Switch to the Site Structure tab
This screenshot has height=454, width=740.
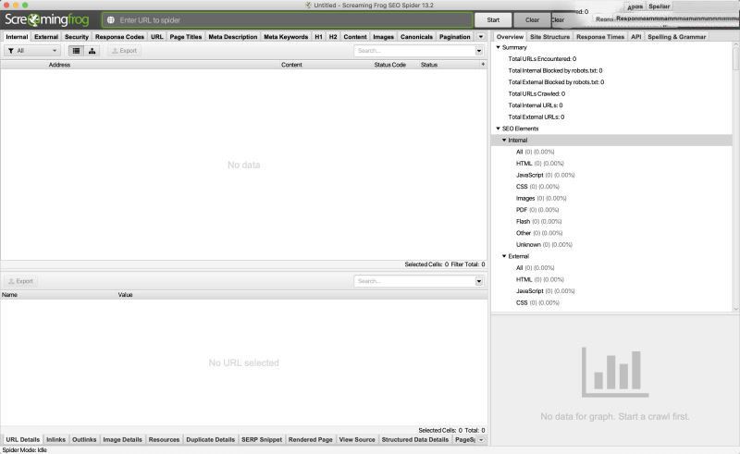click(549, 37)
